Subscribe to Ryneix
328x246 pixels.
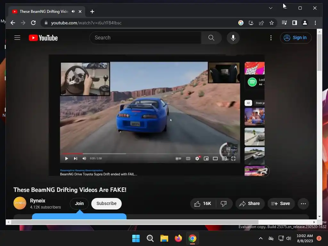(106, 203)
